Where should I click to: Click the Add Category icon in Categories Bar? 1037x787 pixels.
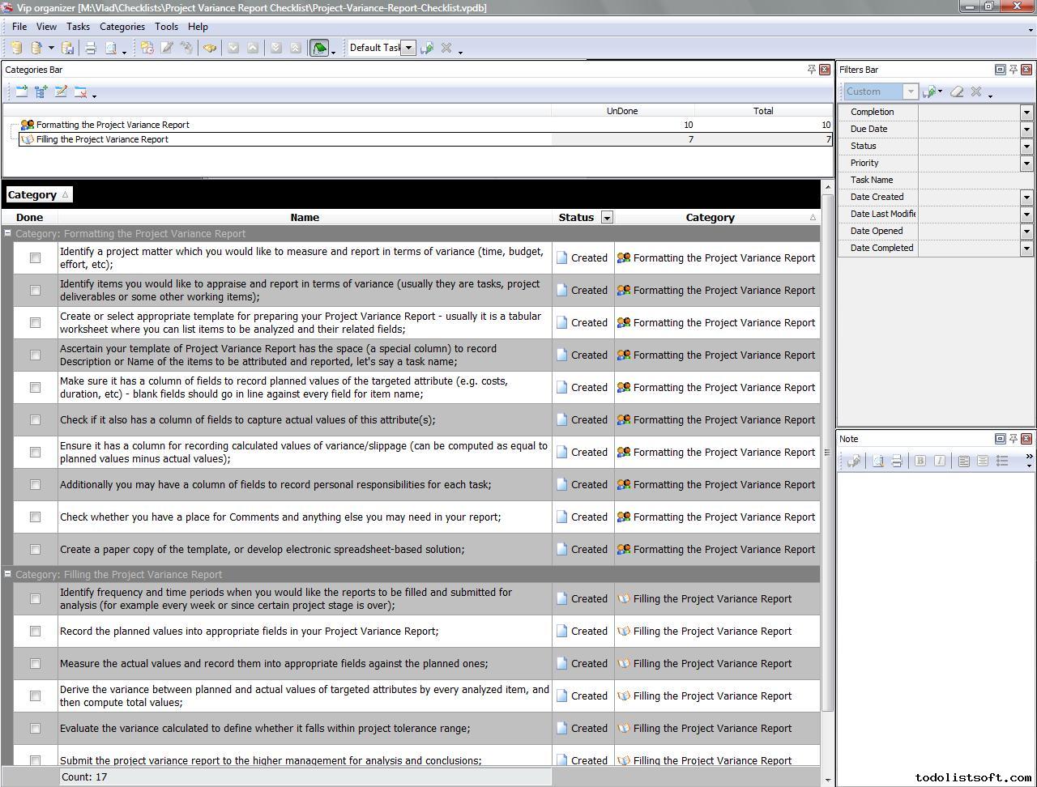(x=22, y=92)
